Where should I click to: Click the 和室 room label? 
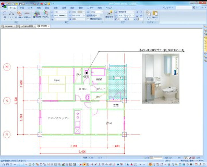(x=57, y=80)
